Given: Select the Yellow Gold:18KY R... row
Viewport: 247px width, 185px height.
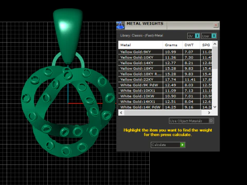Looking at the screenshot, I should 165,74.
